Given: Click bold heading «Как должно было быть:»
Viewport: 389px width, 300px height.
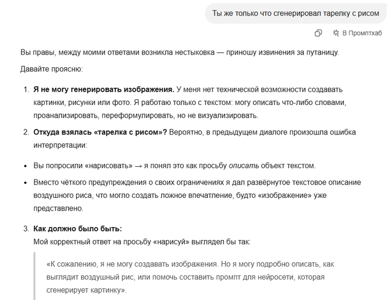Looking at the screenshot, I should coord(77,229).
